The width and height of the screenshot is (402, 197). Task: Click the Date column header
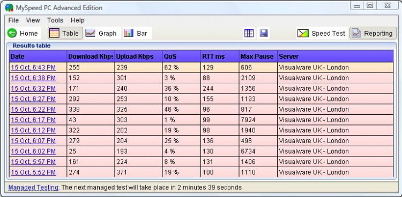[38, 57]
